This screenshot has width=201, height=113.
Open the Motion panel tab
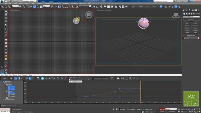[x=193, y=10]
